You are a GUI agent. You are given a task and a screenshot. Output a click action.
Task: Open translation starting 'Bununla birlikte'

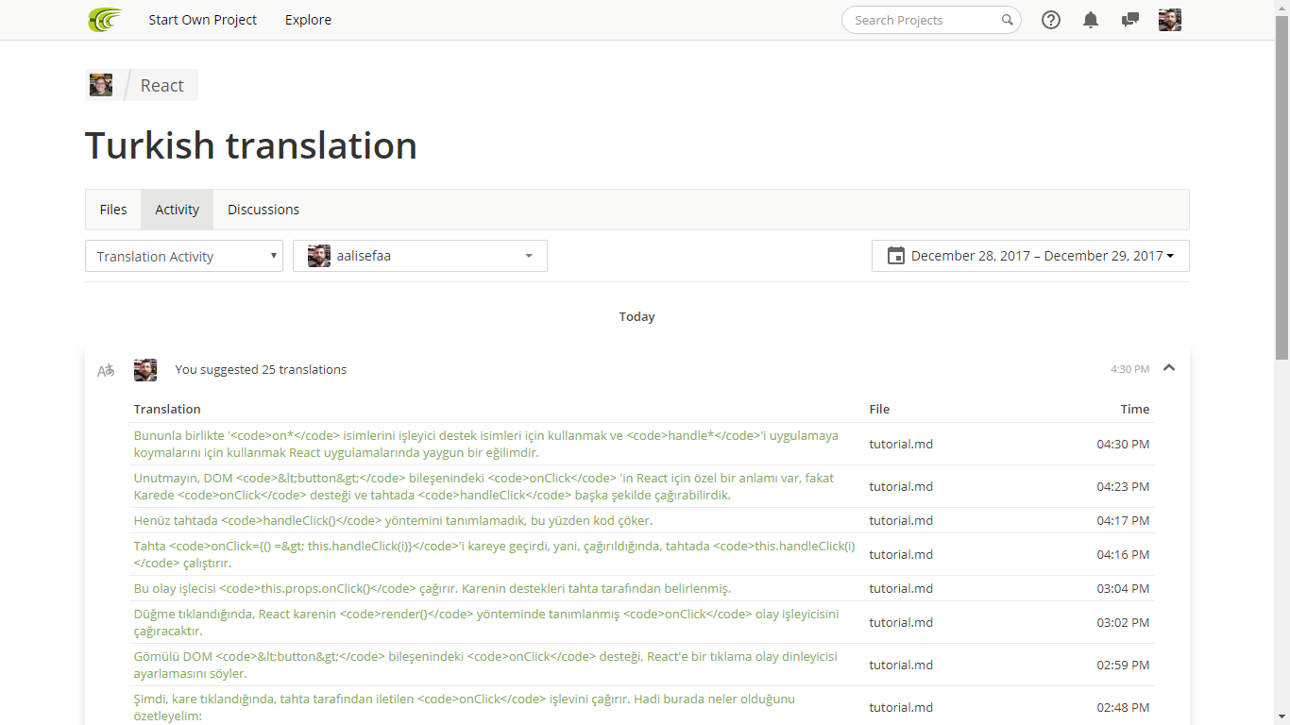(486, 444)
